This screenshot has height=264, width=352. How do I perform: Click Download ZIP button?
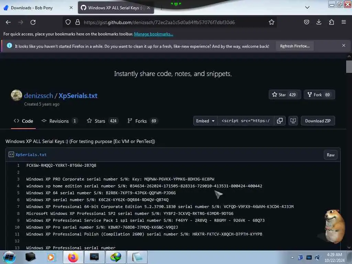318,121
